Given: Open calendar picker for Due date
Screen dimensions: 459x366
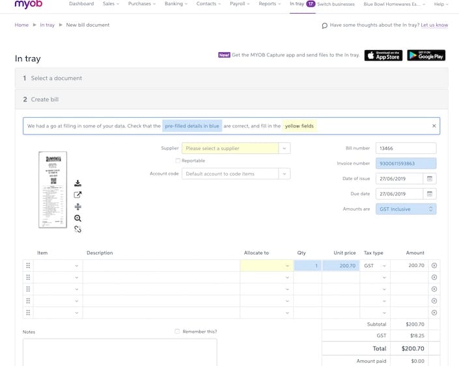Looking at the screenshot, I should coord(429,194).
